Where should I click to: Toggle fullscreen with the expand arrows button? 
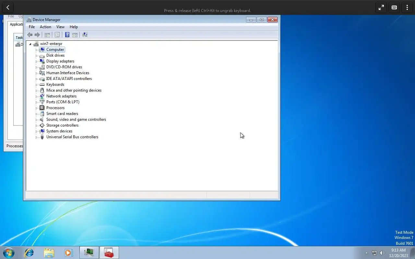(381, 7)
